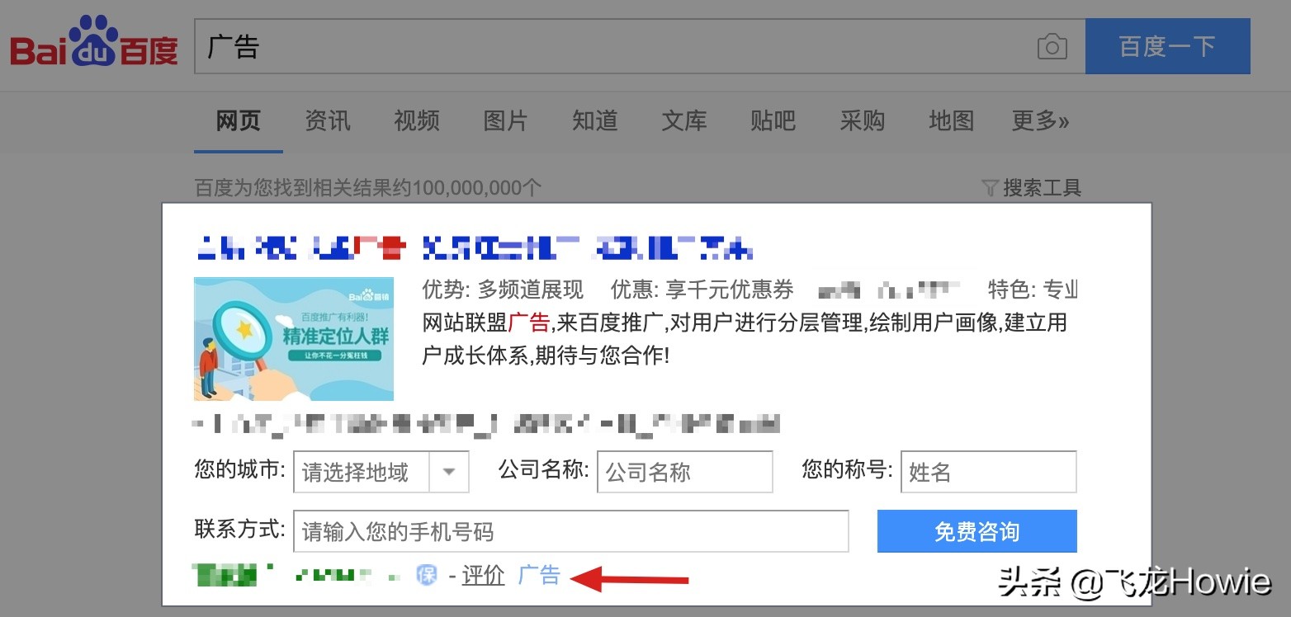1291x617 pixels.
Task: Open the 视频 tab
Action: pyautogui.click(x=417, y=121)
